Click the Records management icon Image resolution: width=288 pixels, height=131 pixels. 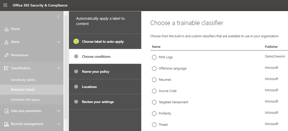(6, 124)
